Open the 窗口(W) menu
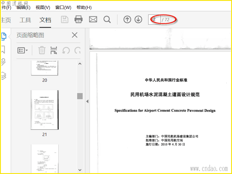232x174 pixels. point(63,7)
